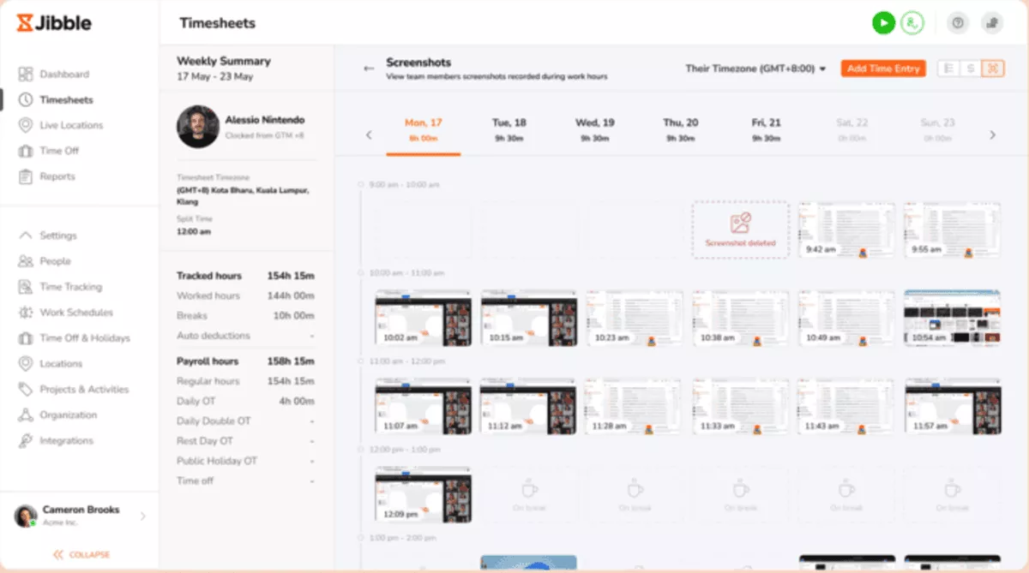Screen dimensions: 1029x573
Task: Open Reports from the sidebar
Action: click(x=57, y=176)
